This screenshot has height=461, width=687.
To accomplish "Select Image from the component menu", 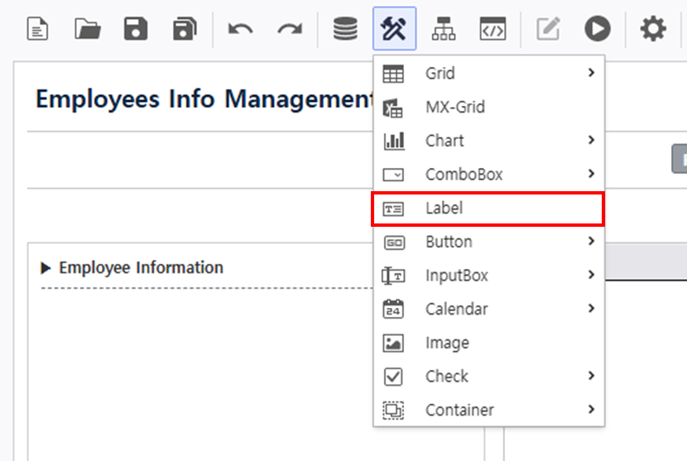I will tap(489, 343).
